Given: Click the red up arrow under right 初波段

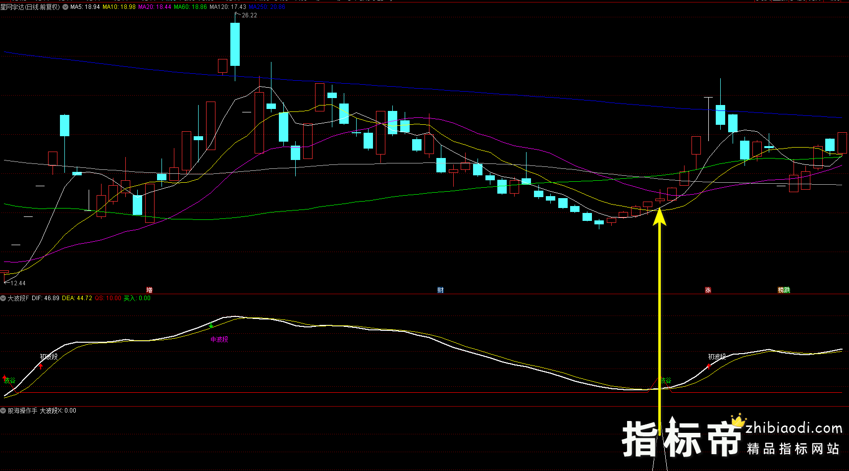Looking at the screenshot, I should click(709, 366).
